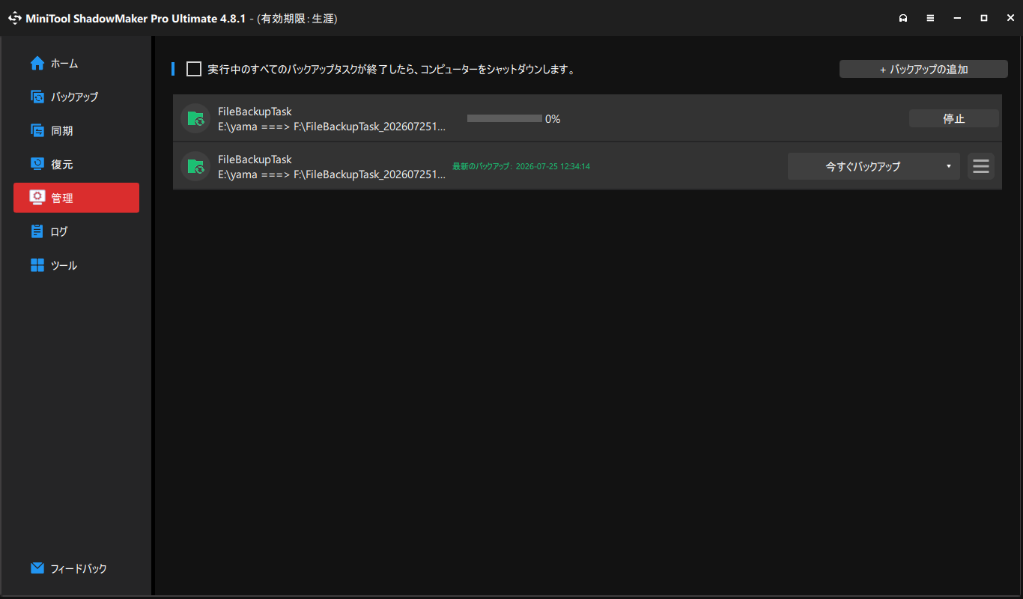The width and height of the screenshot is (1023, 599).
Task: Click the 0% progress percentage text
Action: click(553, 118)
